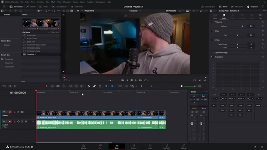Select the arrow Selection mode tool
Screen dimensions: 267x150
[x=47, y=86]
